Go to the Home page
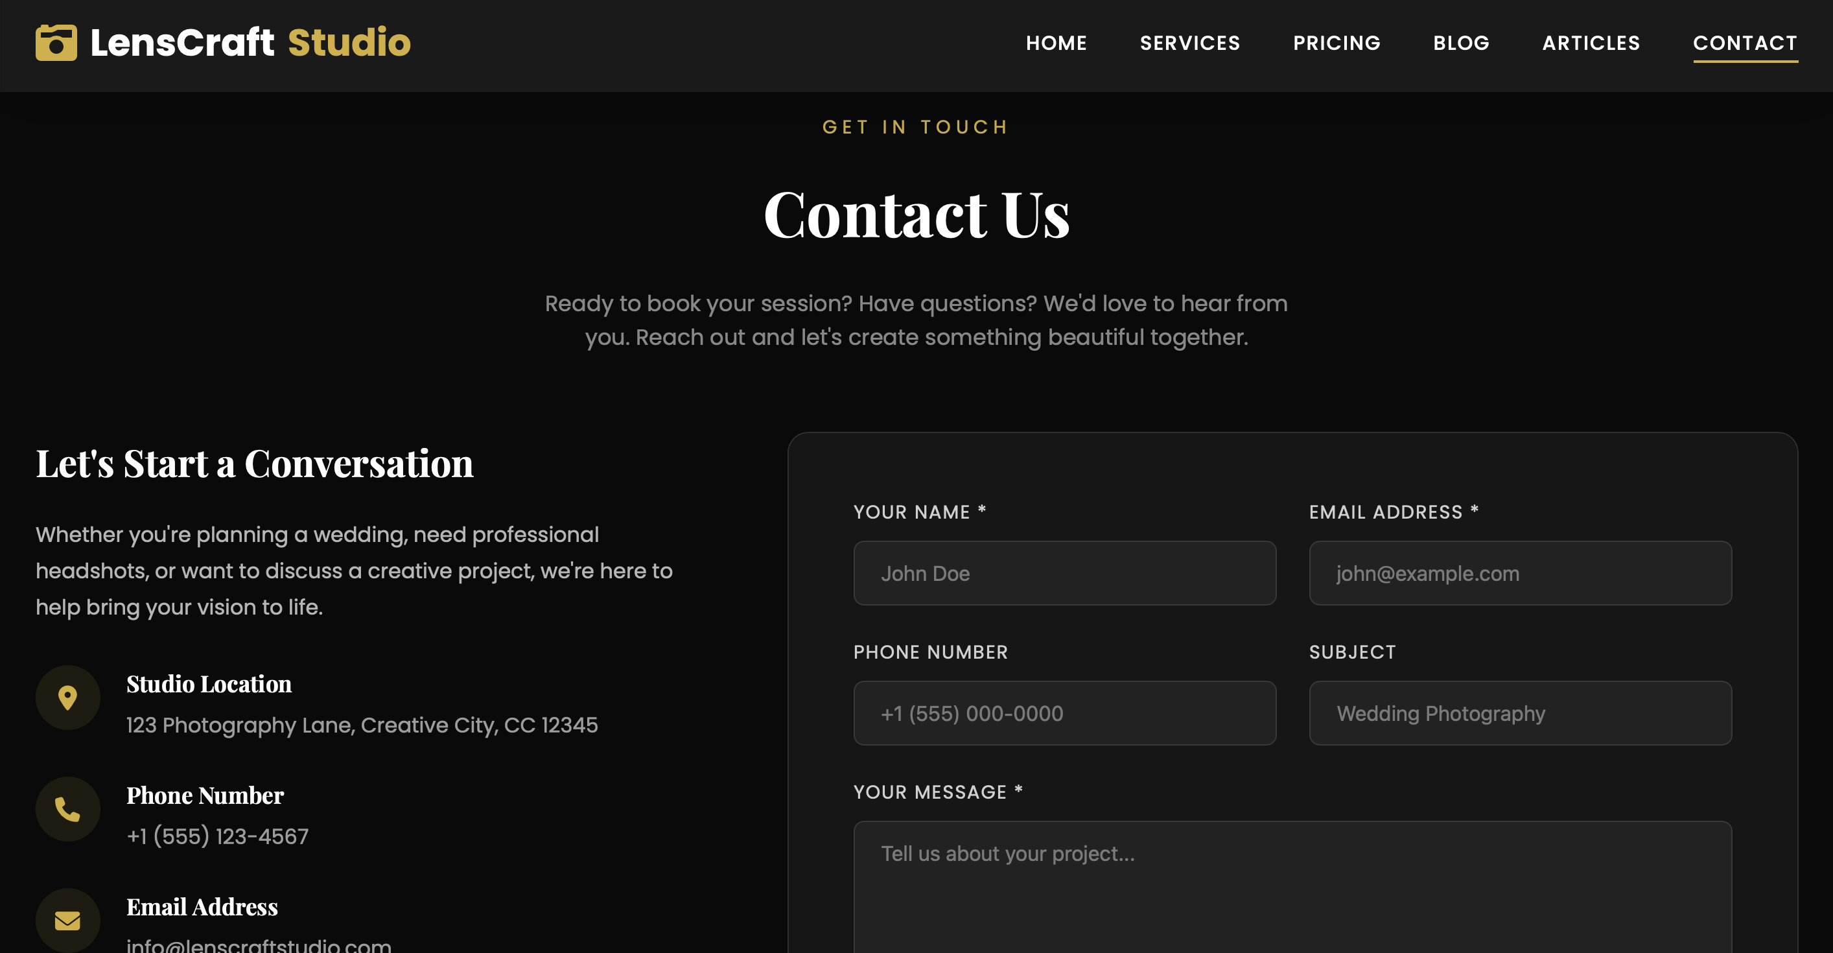Screen dimensions: 1833x953 tap(1056, 43)
